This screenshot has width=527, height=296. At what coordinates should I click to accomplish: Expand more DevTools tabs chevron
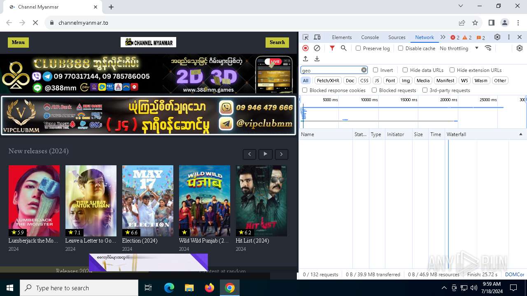click(x=443, y=37)
